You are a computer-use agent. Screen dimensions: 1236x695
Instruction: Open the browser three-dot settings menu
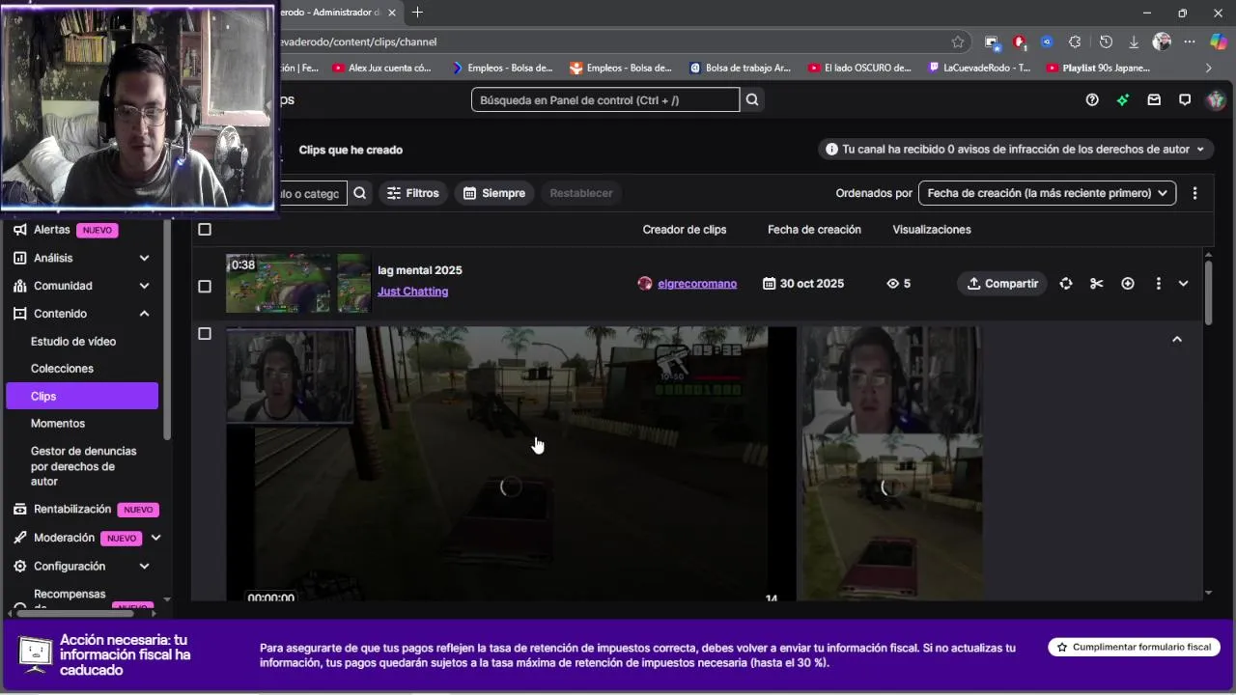(x=1190, y=42)
